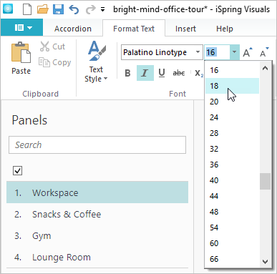Viewport: 277px width, 274px height.
Task: Toggle strikethrough formatting
Action: (x=179, y=73)
